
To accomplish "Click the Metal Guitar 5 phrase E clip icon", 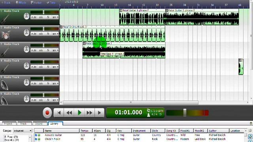I will (x=166, y=10).
